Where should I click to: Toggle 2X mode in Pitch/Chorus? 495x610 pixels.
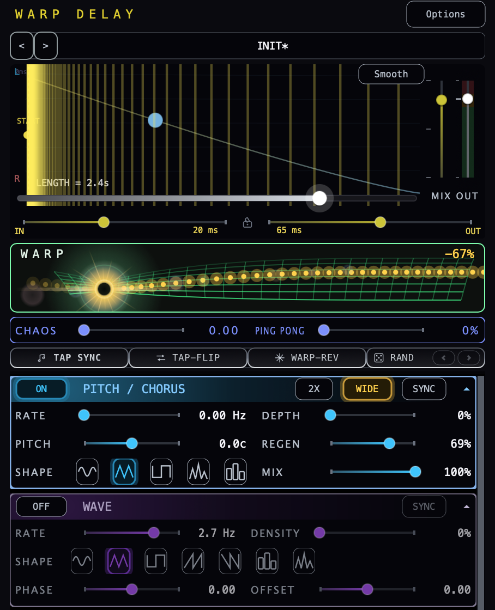[314, 389]
